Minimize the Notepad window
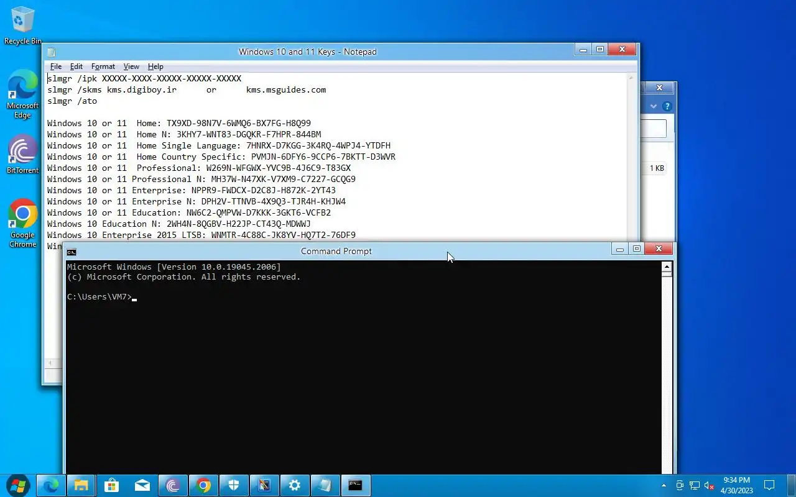 pyautogui.click(x=583, y=50)
